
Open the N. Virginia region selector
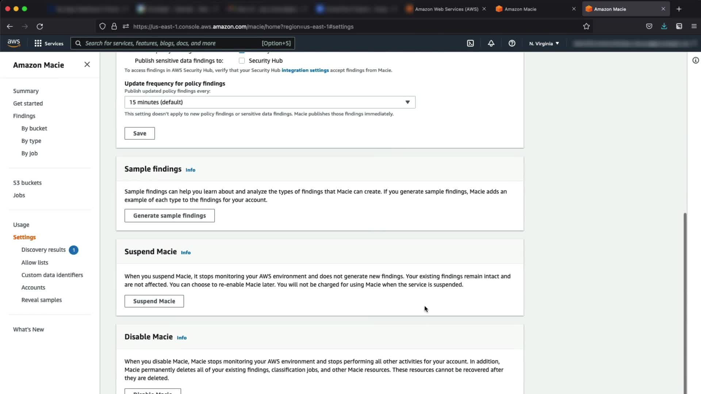click(x=544, y=43)
